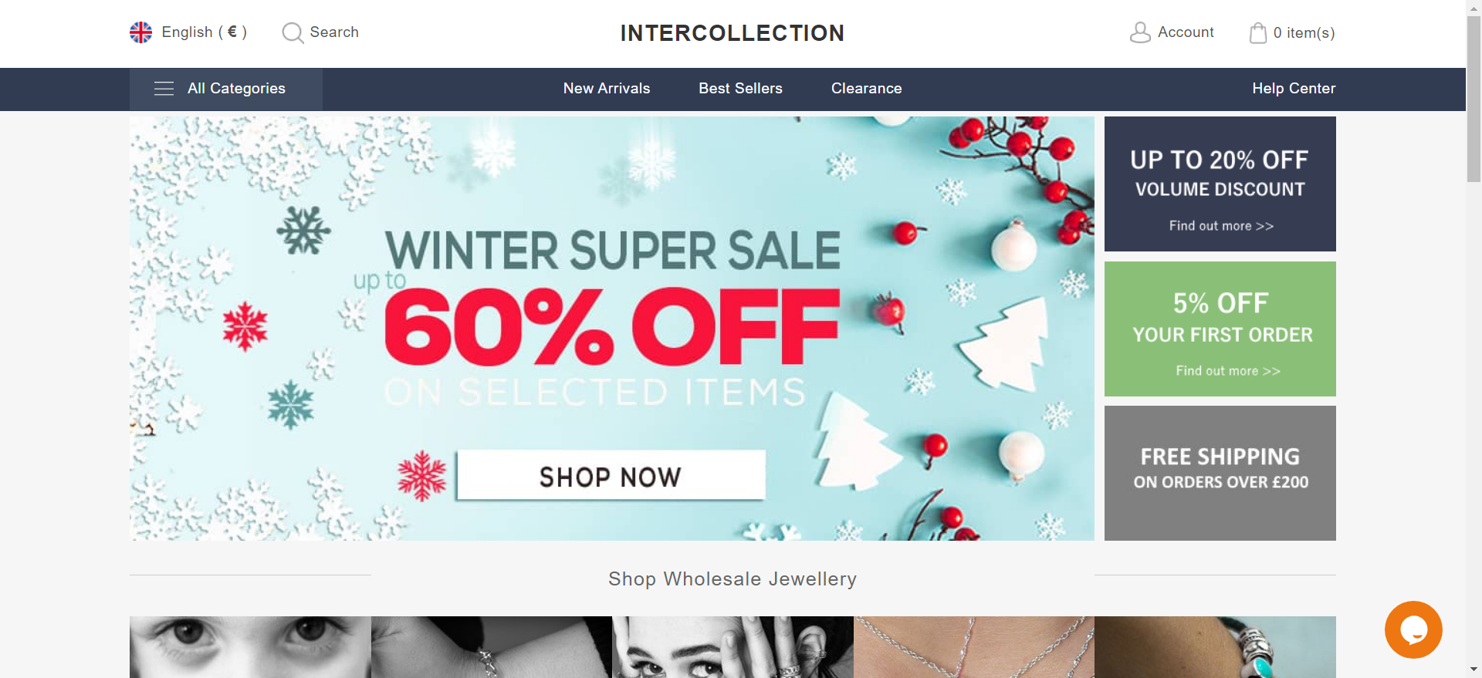Expand the English (€) language selector
Screen dimensions: 1482x678
click(x=205, y=32)
